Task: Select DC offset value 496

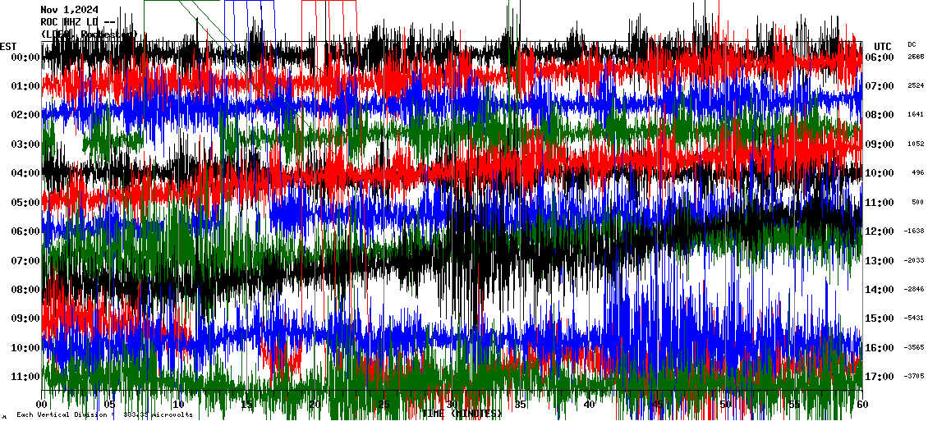Action: coord(917,173)
